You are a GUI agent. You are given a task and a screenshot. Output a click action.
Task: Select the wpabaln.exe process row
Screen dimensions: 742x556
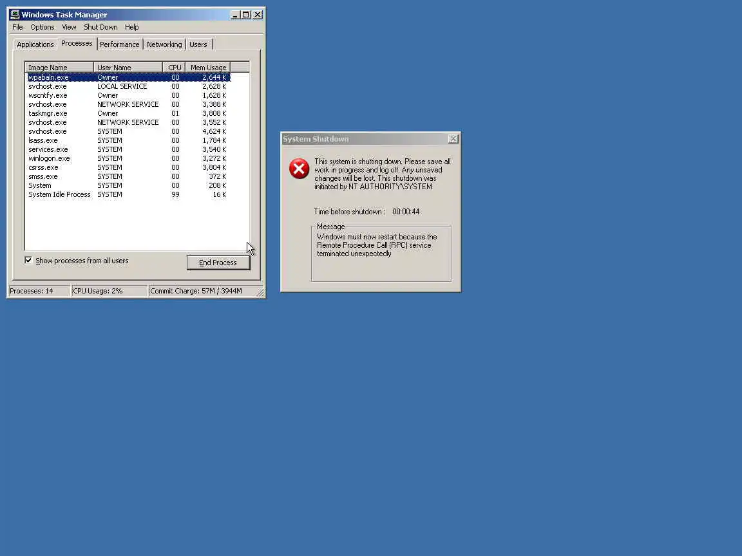pyautogui.click(x=128, y=77)
